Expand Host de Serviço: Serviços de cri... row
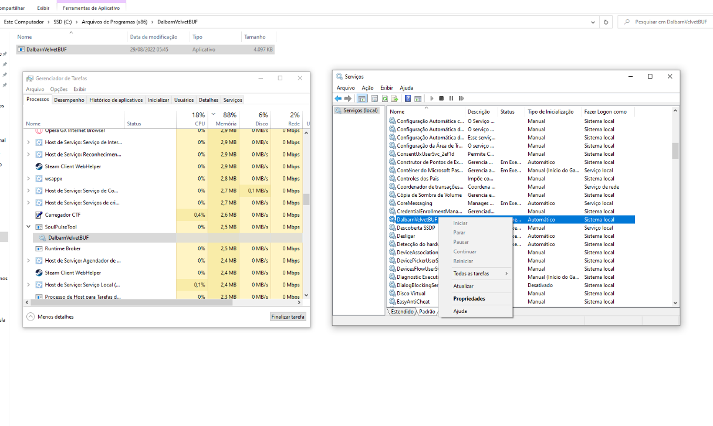 point(28,203)
